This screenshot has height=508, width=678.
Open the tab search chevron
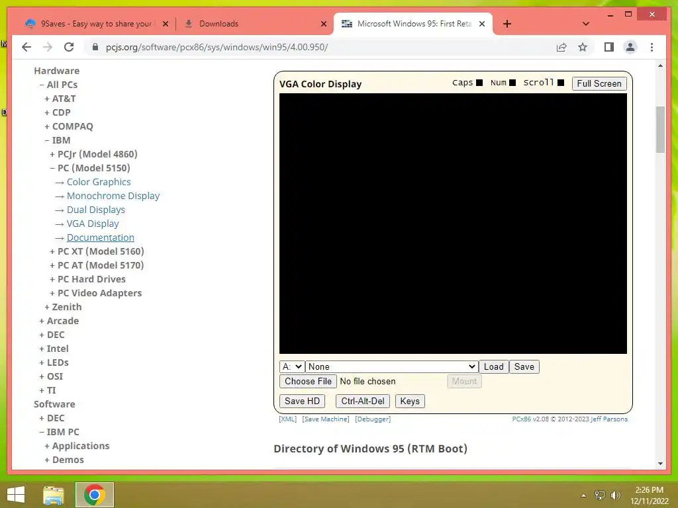tap(586, 24)
